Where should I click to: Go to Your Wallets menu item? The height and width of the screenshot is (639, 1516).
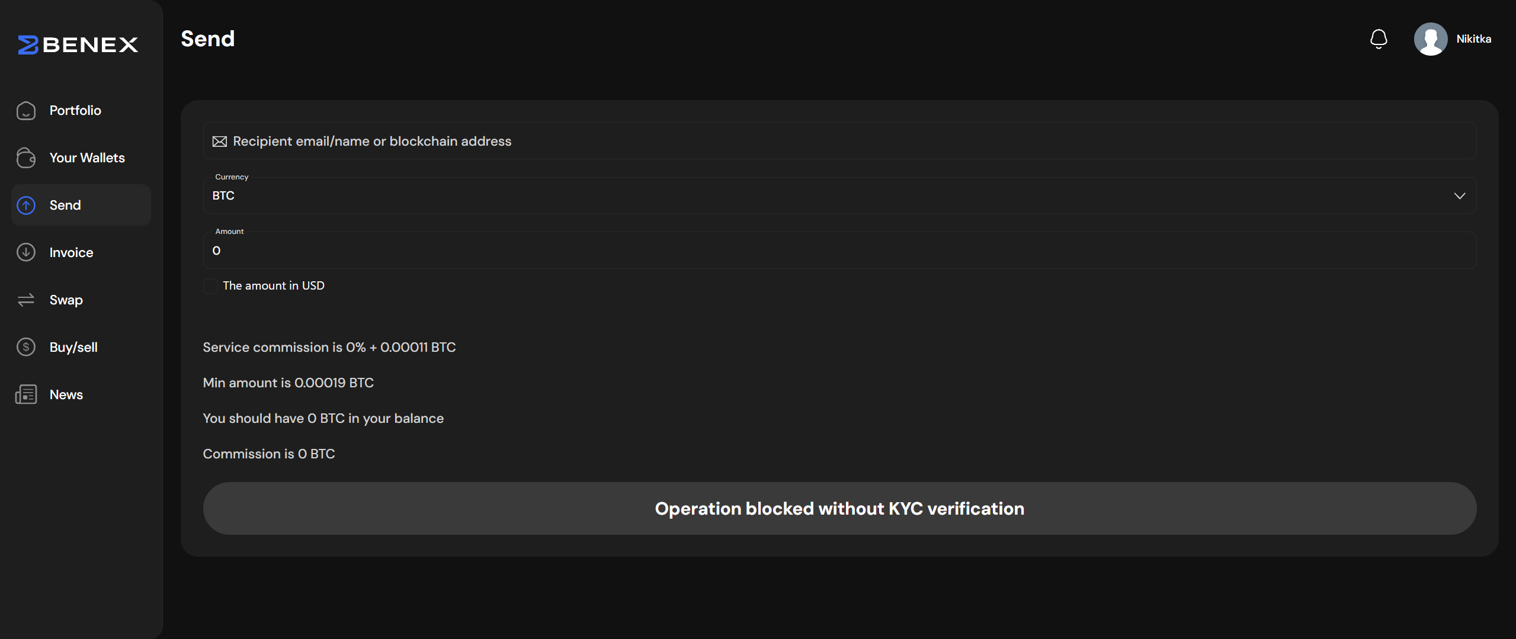(x=87, y=158)
